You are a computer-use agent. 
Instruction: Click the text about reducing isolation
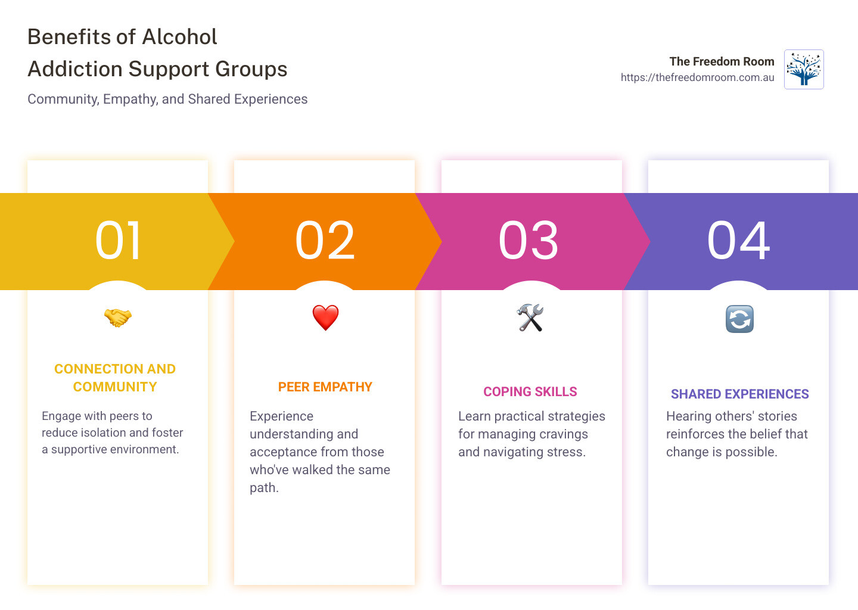[112, 432]
